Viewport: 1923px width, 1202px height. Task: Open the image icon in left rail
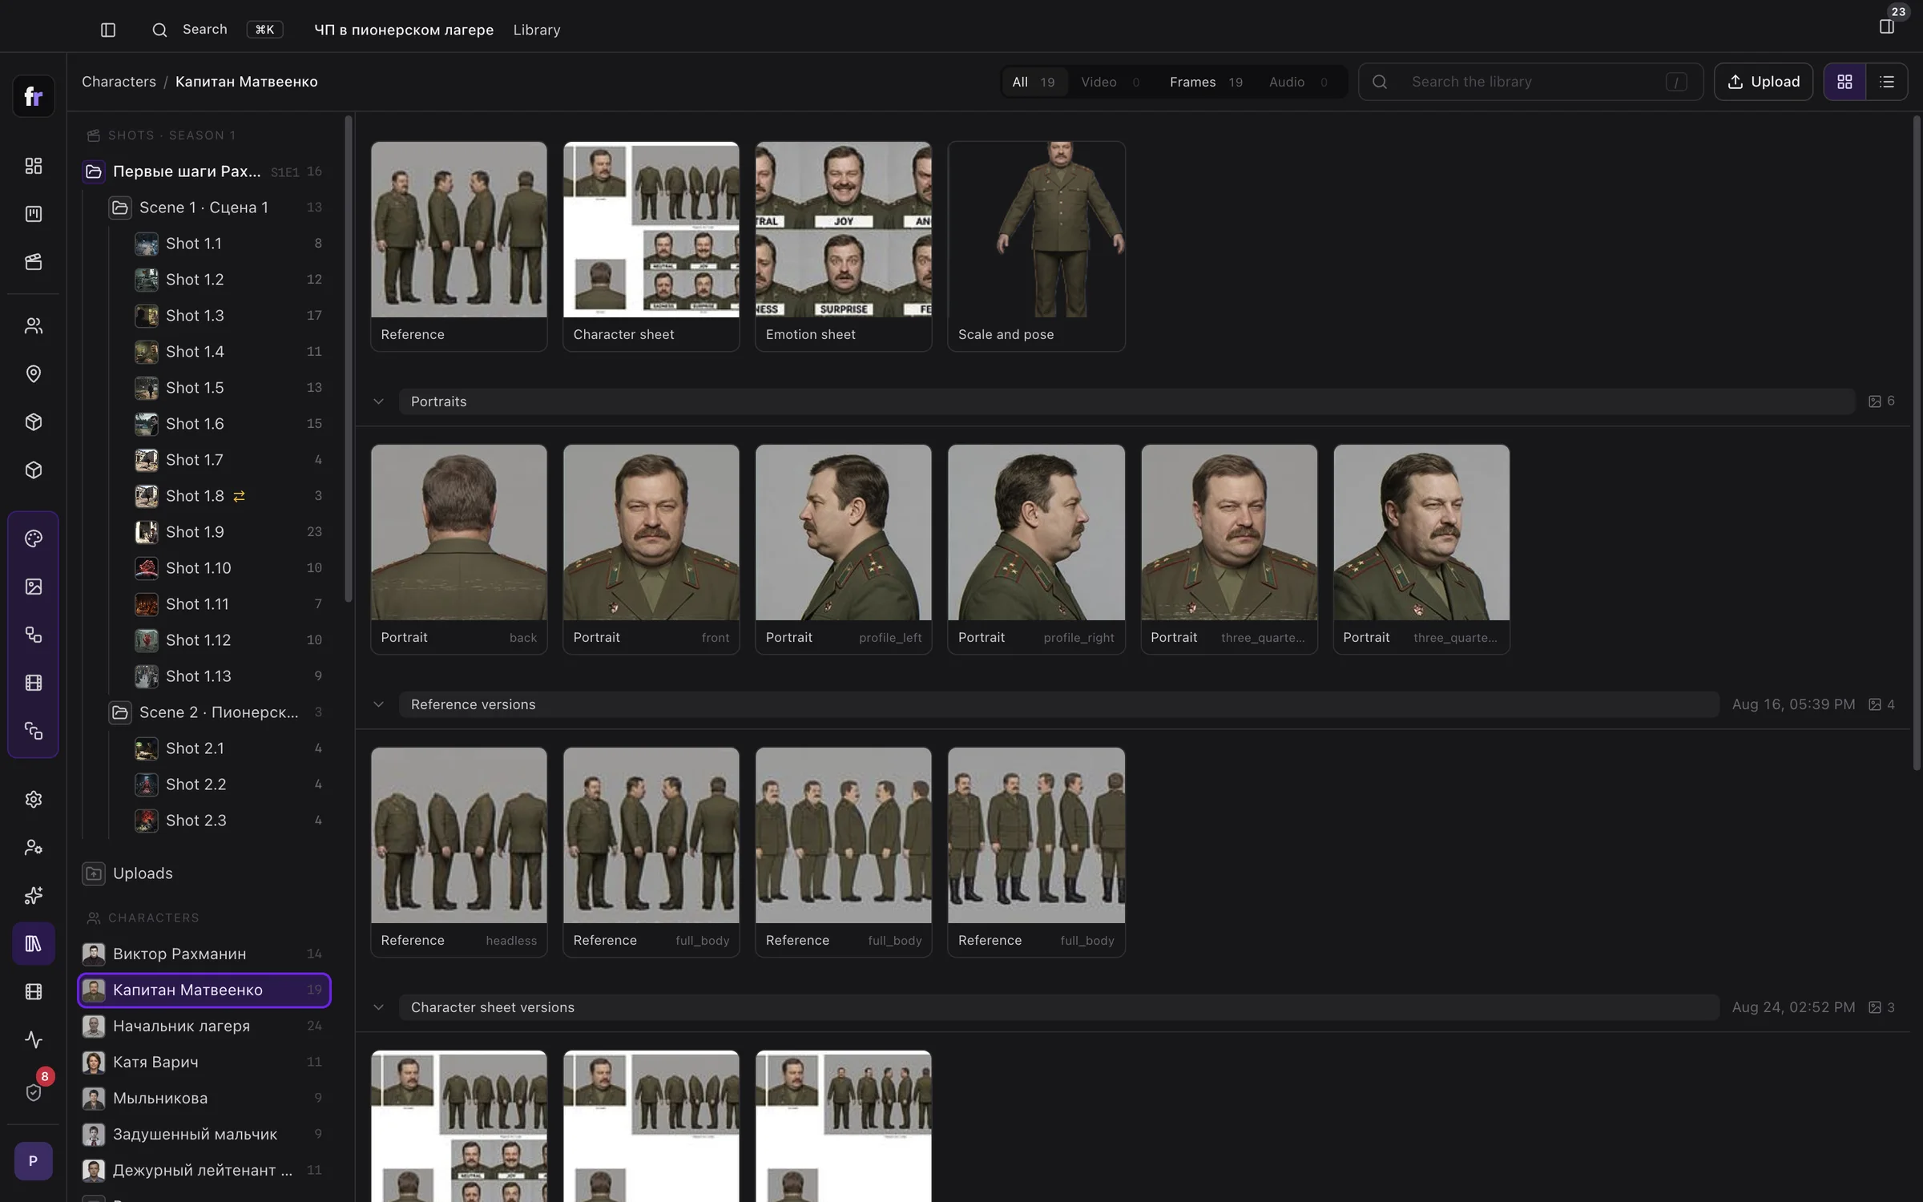tap(34, 587)
